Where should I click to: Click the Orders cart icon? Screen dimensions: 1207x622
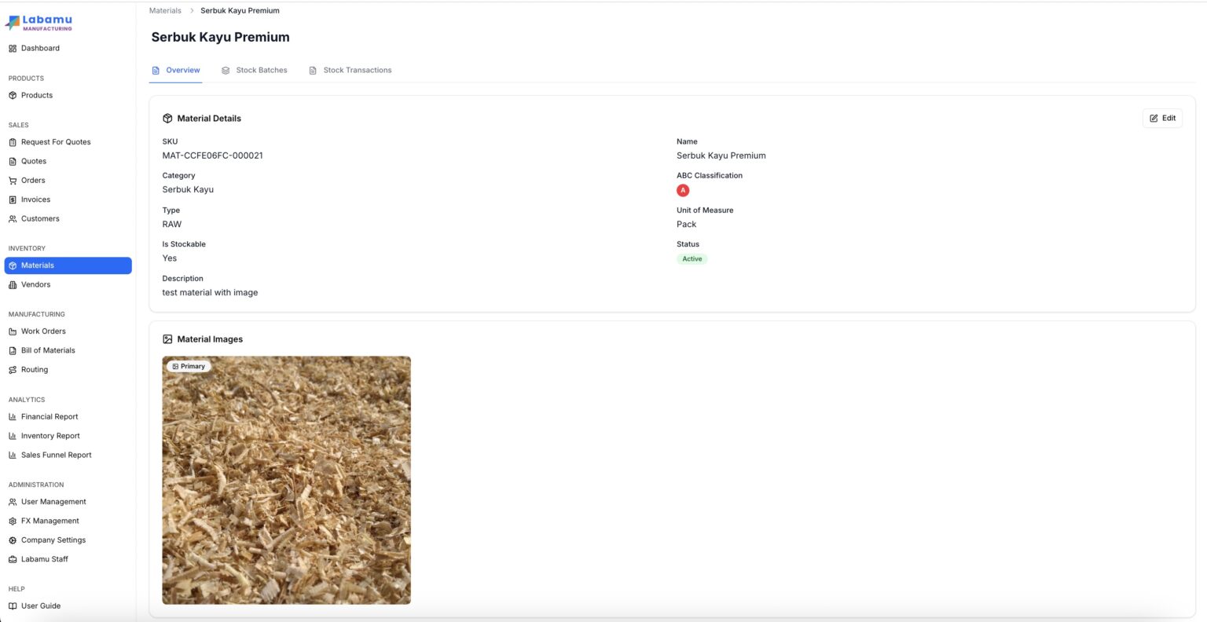pyautogui.click(x=13, y=181)
